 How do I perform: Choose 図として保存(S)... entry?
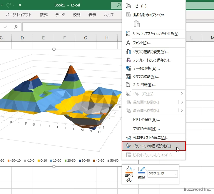[154, 120]
